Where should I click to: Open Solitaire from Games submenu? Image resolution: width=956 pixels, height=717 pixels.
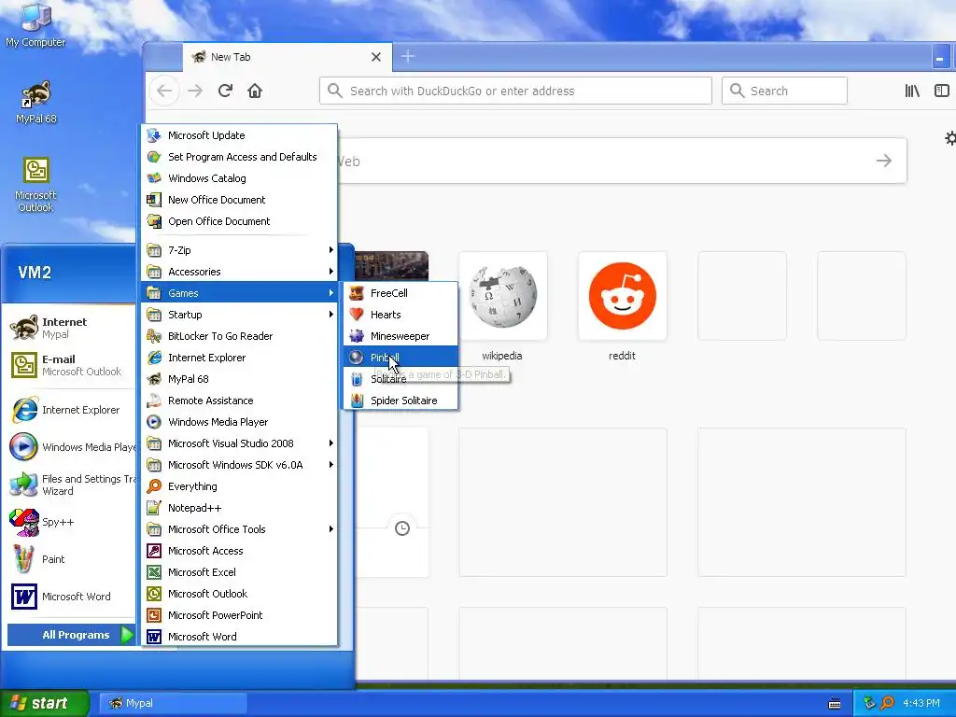(x=401, y=379)
